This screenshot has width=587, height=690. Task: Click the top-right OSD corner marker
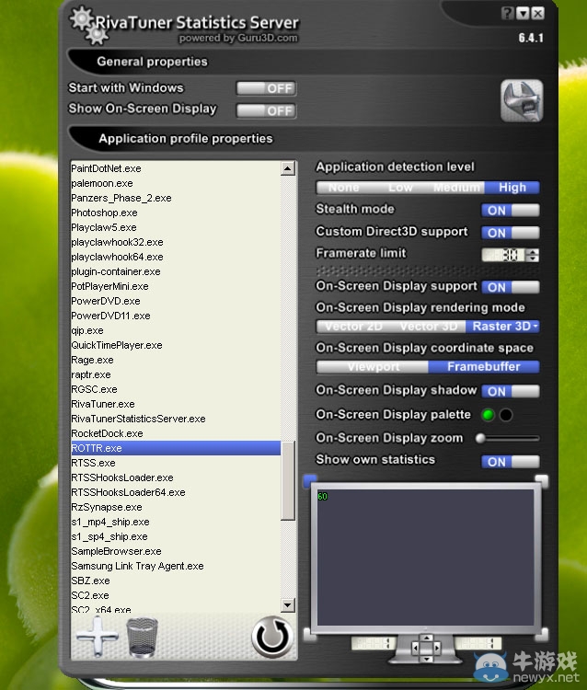point(542,480)
